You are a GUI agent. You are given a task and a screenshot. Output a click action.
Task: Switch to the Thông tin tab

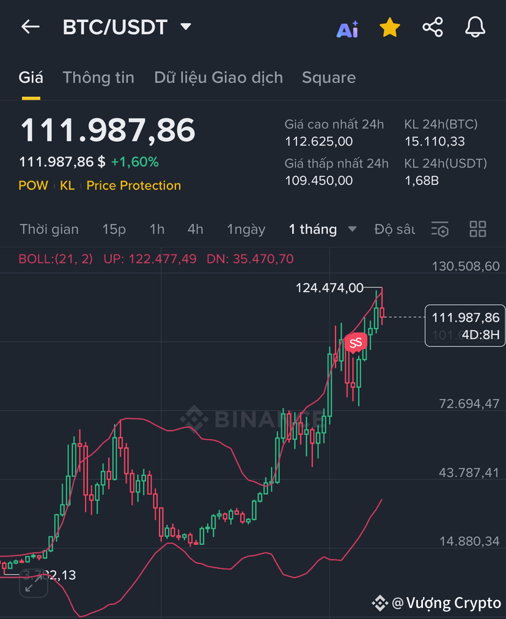(98, 77)
